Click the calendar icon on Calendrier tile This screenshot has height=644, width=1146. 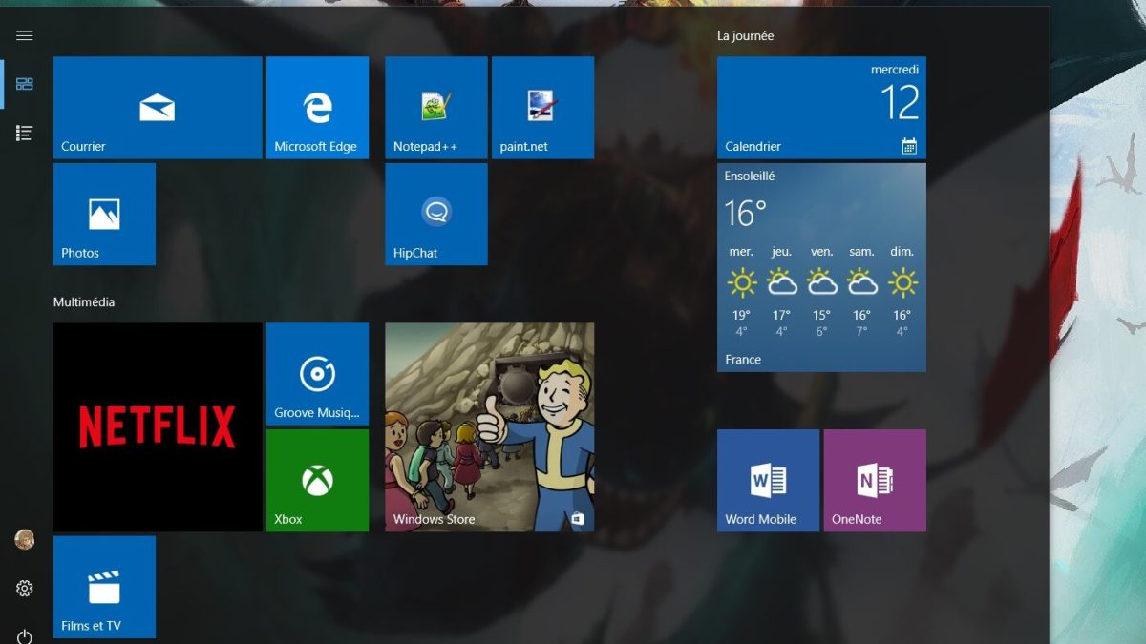tap(909, 146)
